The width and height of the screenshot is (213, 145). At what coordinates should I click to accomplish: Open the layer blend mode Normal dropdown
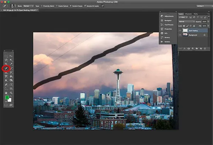click(187, 21)
